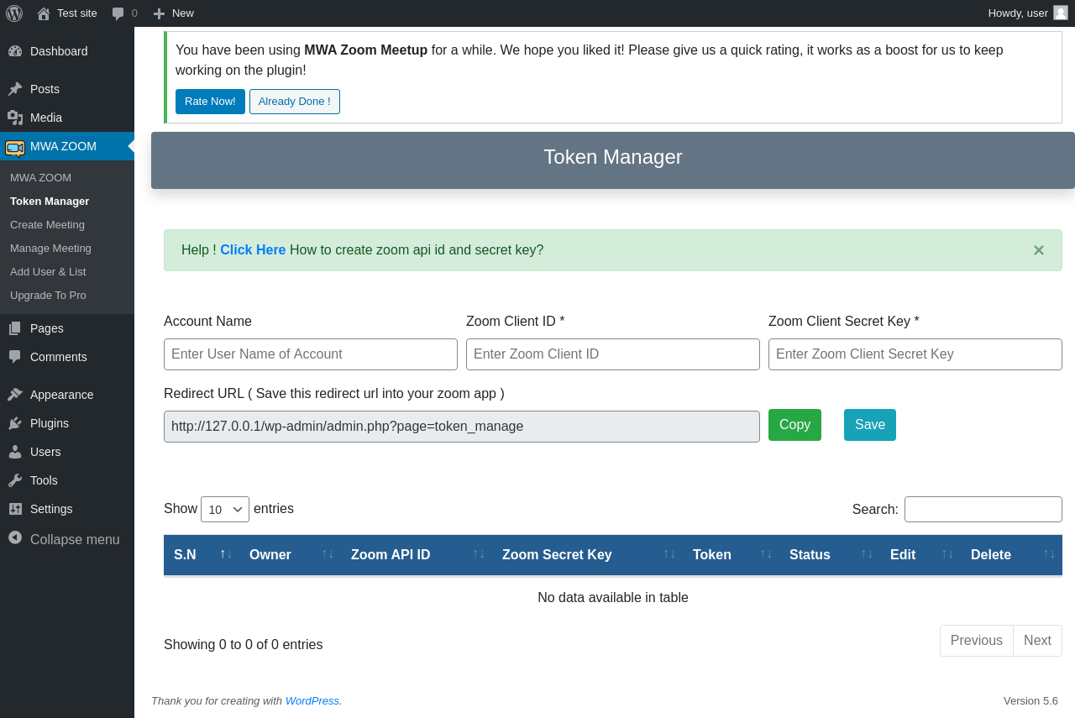Image resolution: width=1075 pixels, height=718 pixels.
Task: Click the Settings sliders icon
Action: (x=15, y=509)
